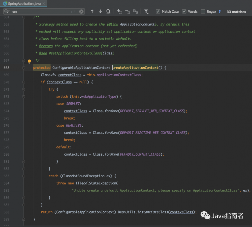Image resolution: width=252 pixels, height=227 pixels.
Task: Enable the Regex checkbox
Action: coord(203,11)
